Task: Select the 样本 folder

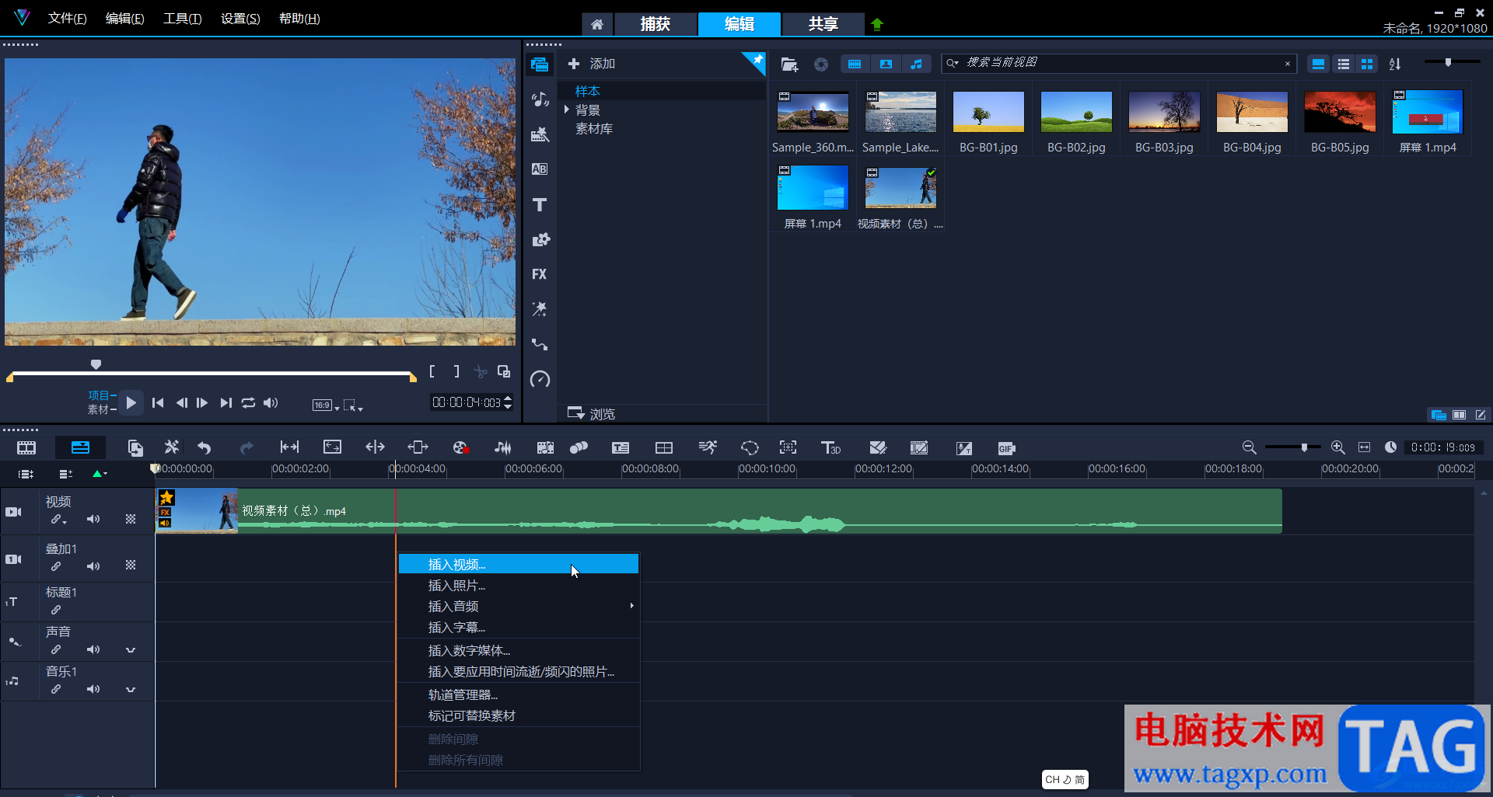Action: coord(588,91)
